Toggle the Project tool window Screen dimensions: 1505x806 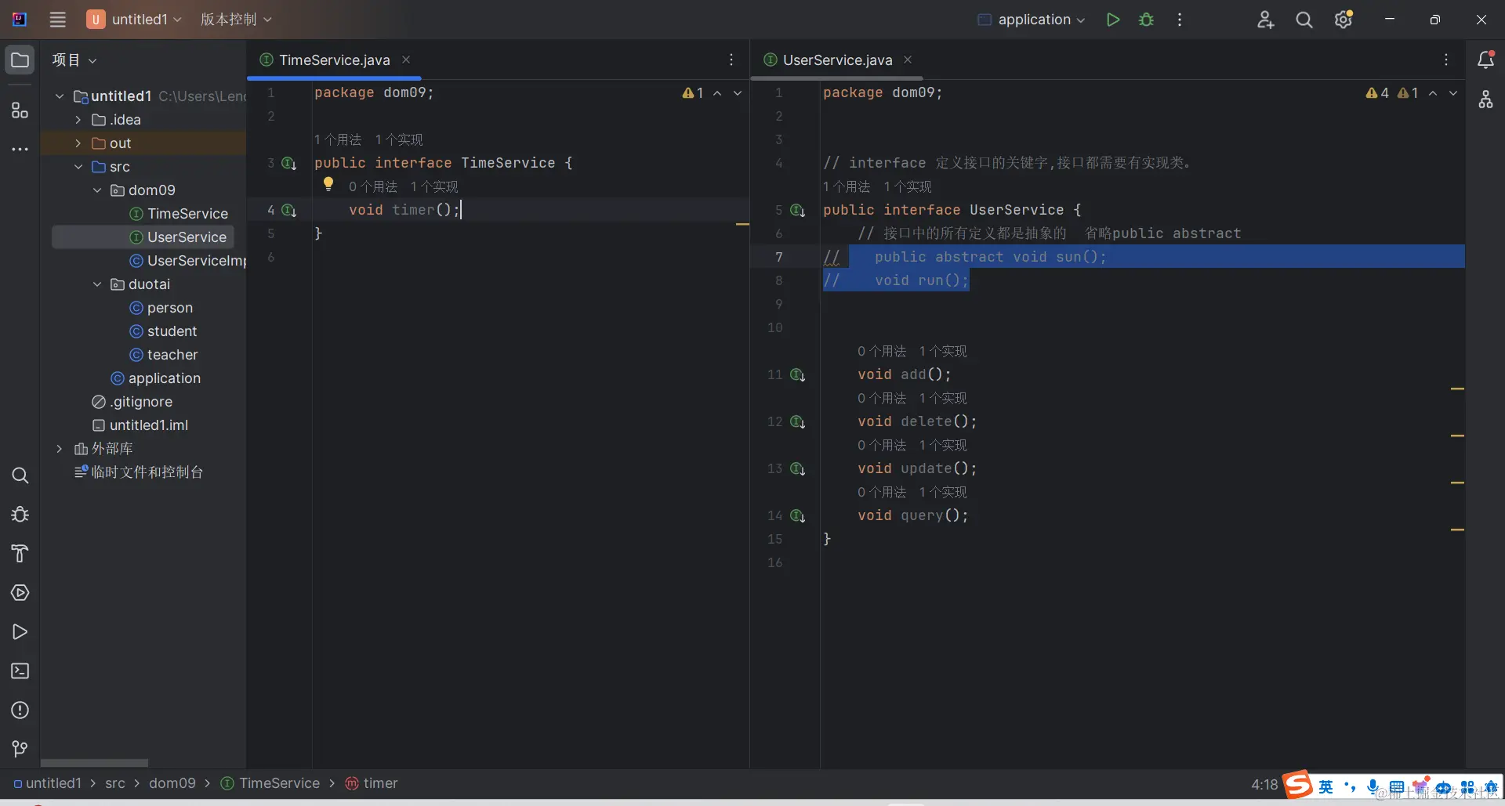click(x=20, y=60)
